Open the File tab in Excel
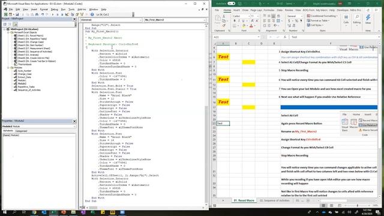 (217, 10)
